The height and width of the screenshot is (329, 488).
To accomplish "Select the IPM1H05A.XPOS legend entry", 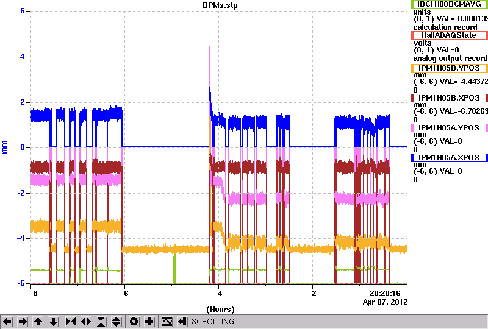I will point(449,158).
